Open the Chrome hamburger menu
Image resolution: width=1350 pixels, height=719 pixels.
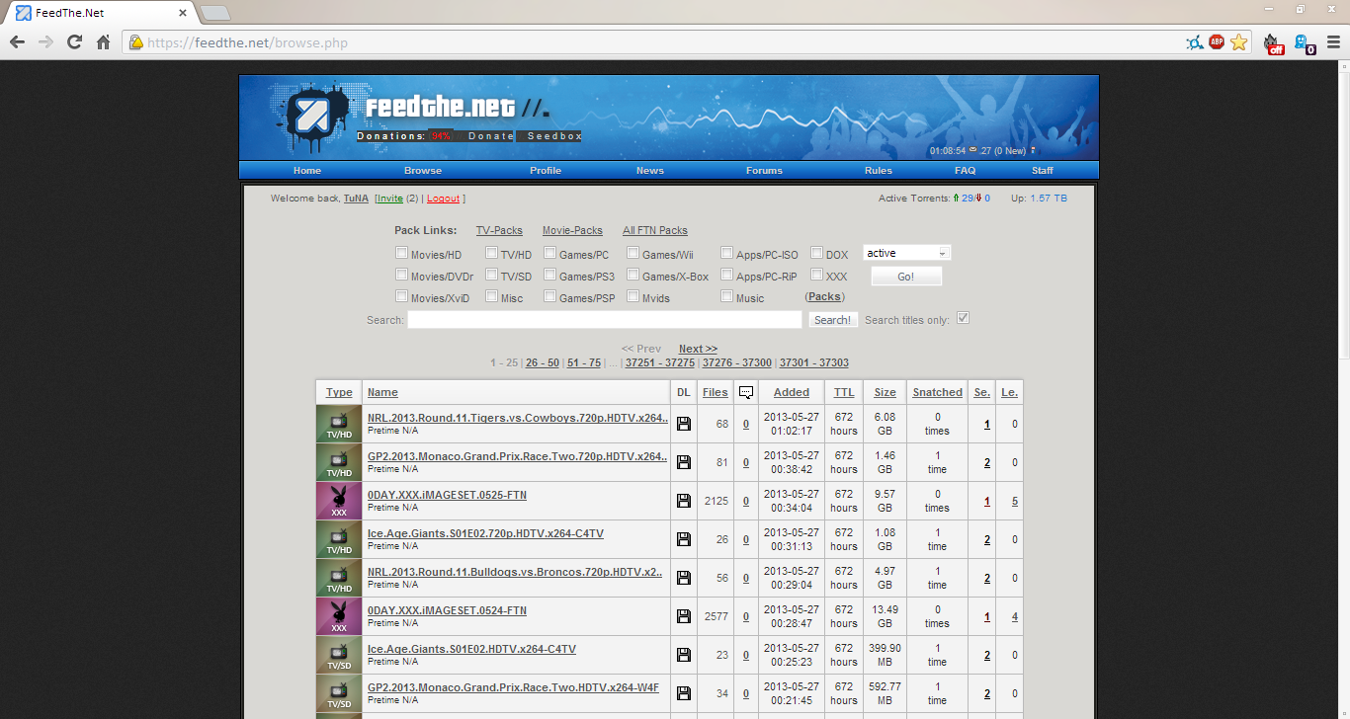point(1333,42)
